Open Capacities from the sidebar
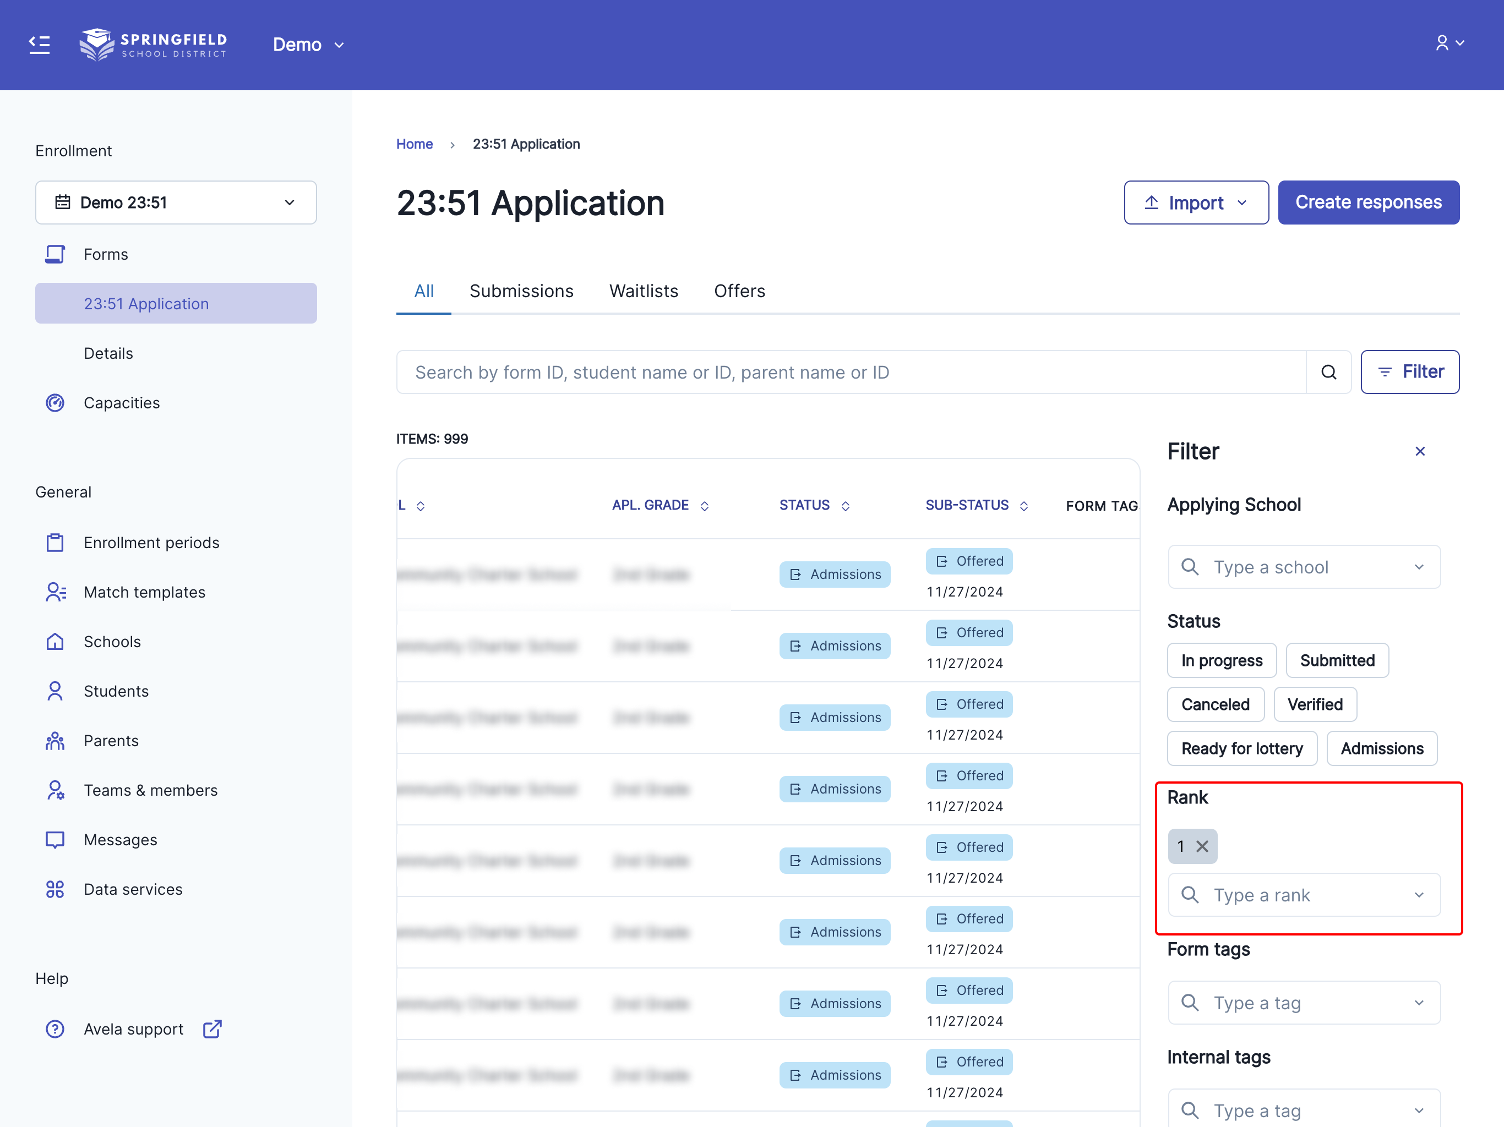 coord(122,403)
